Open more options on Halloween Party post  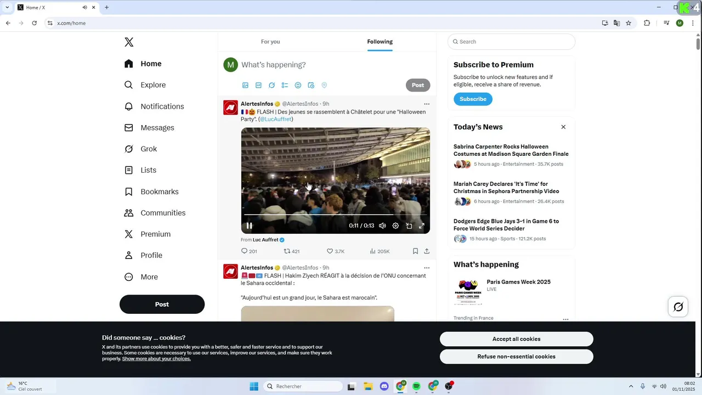427,104
